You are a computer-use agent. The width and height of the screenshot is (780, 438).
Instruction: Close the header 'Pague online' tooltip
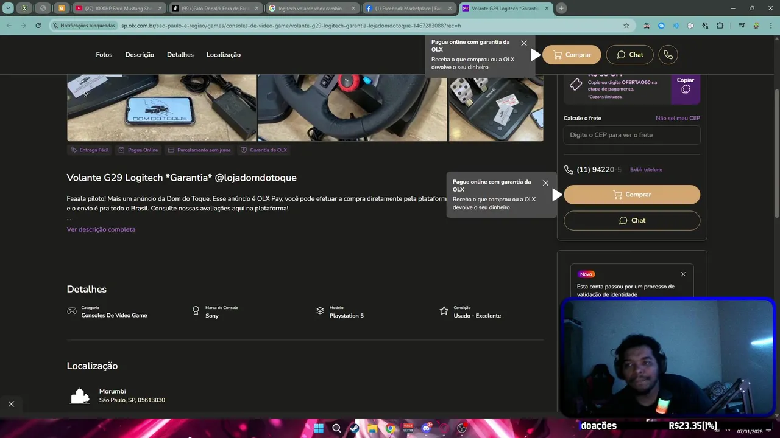point(524,43)
